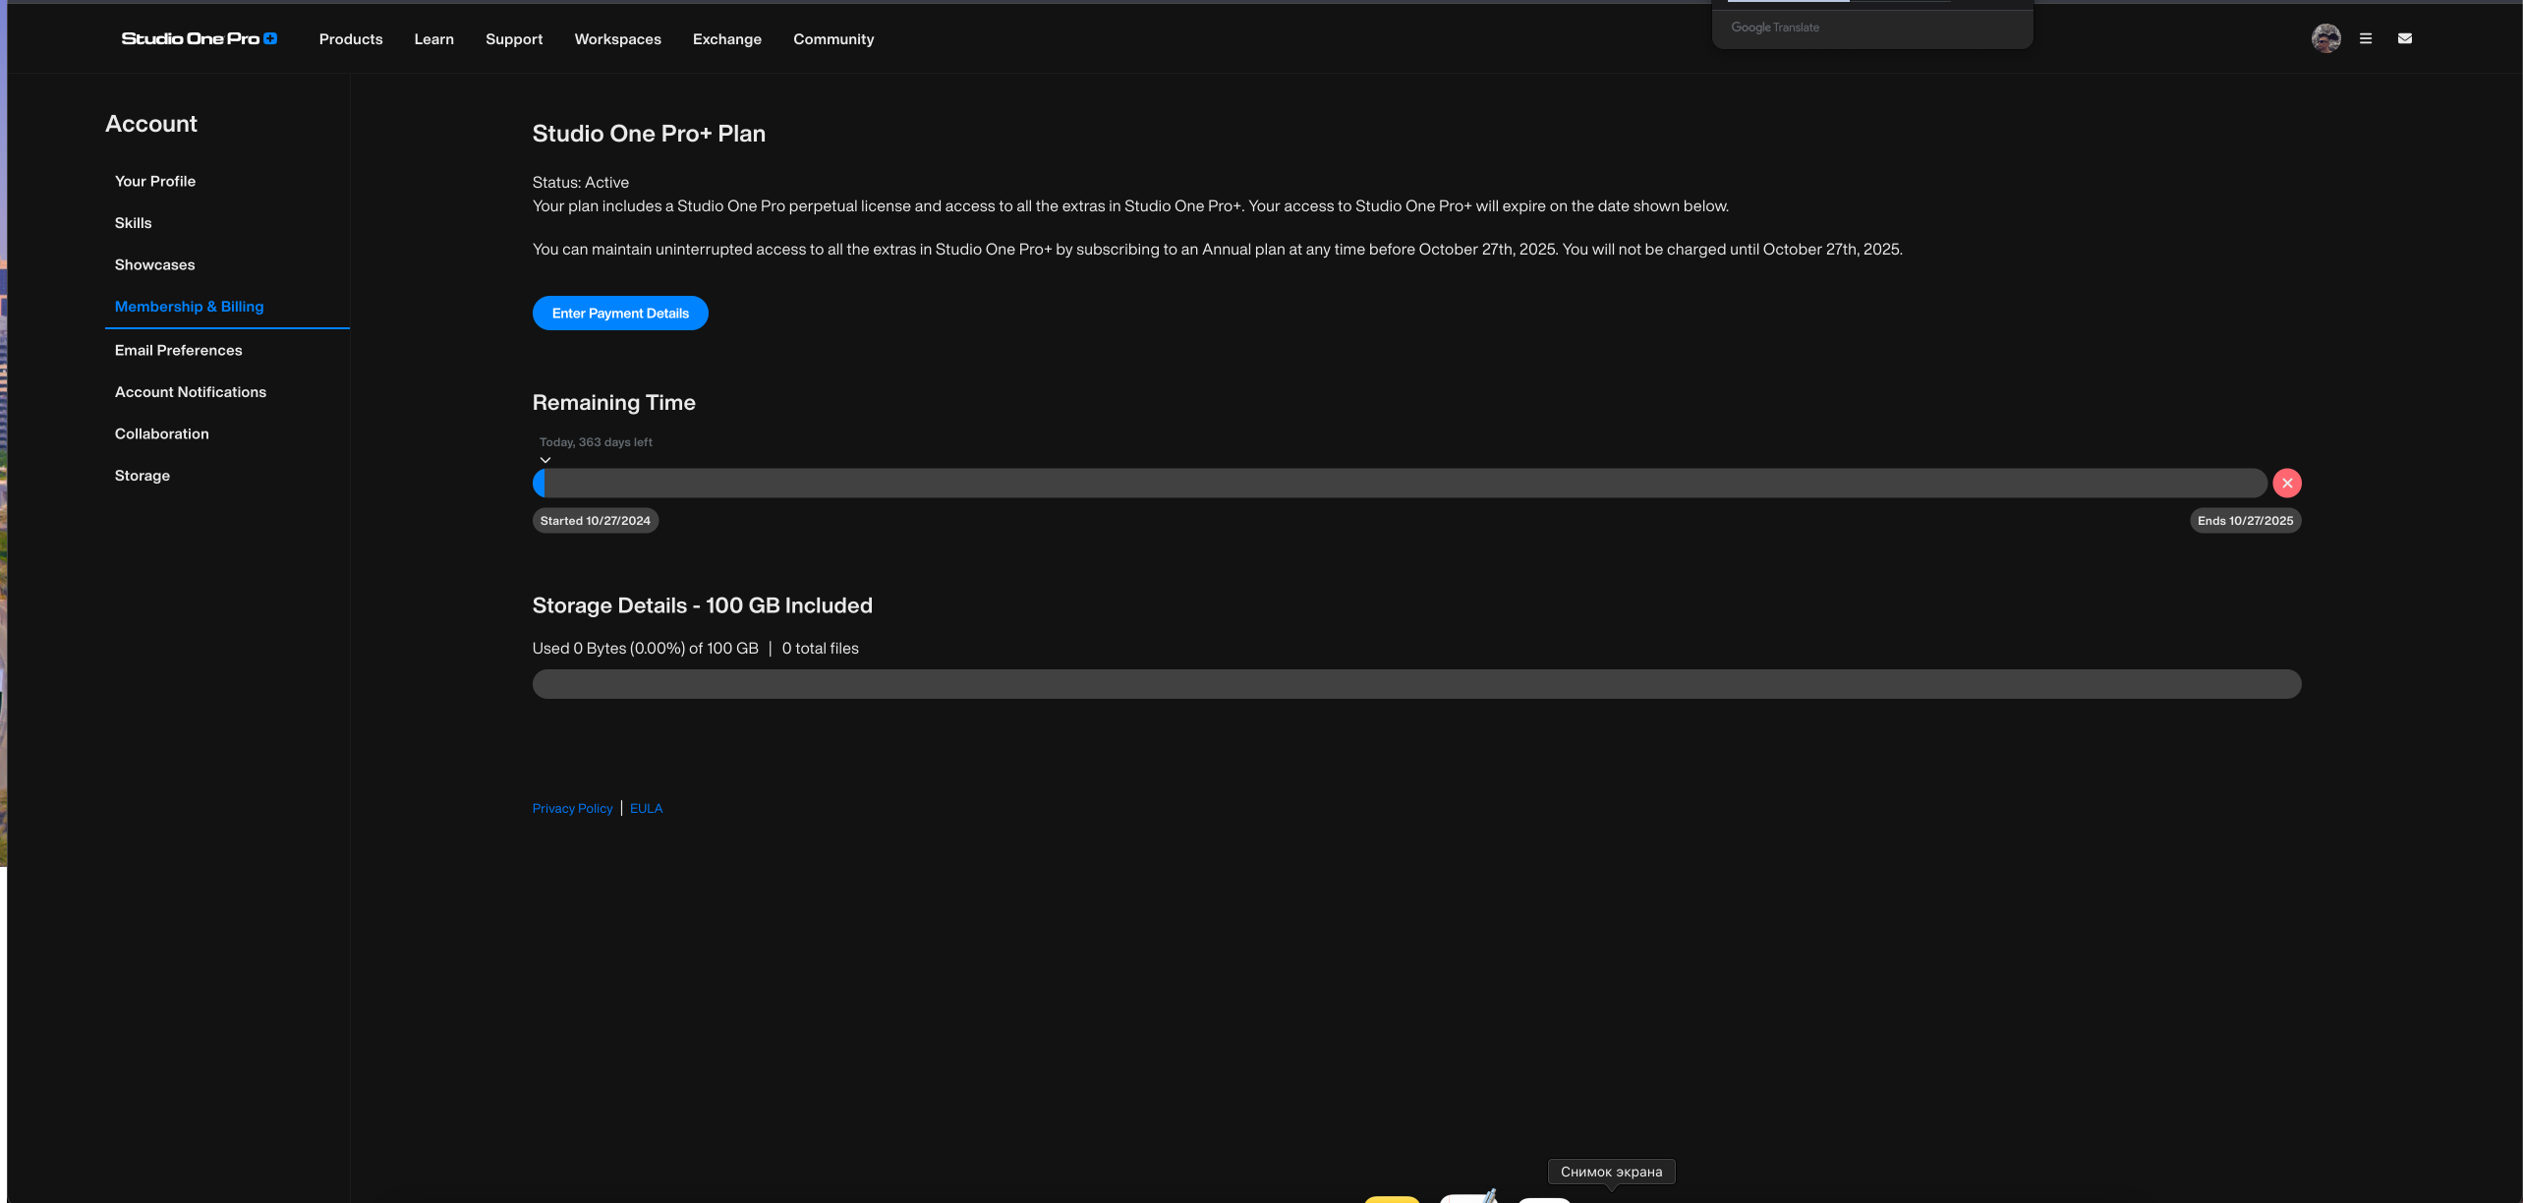Expand the Today 363 days left chevron
The height and width of the screenshot is (1203, 2523).
(545, 460)
